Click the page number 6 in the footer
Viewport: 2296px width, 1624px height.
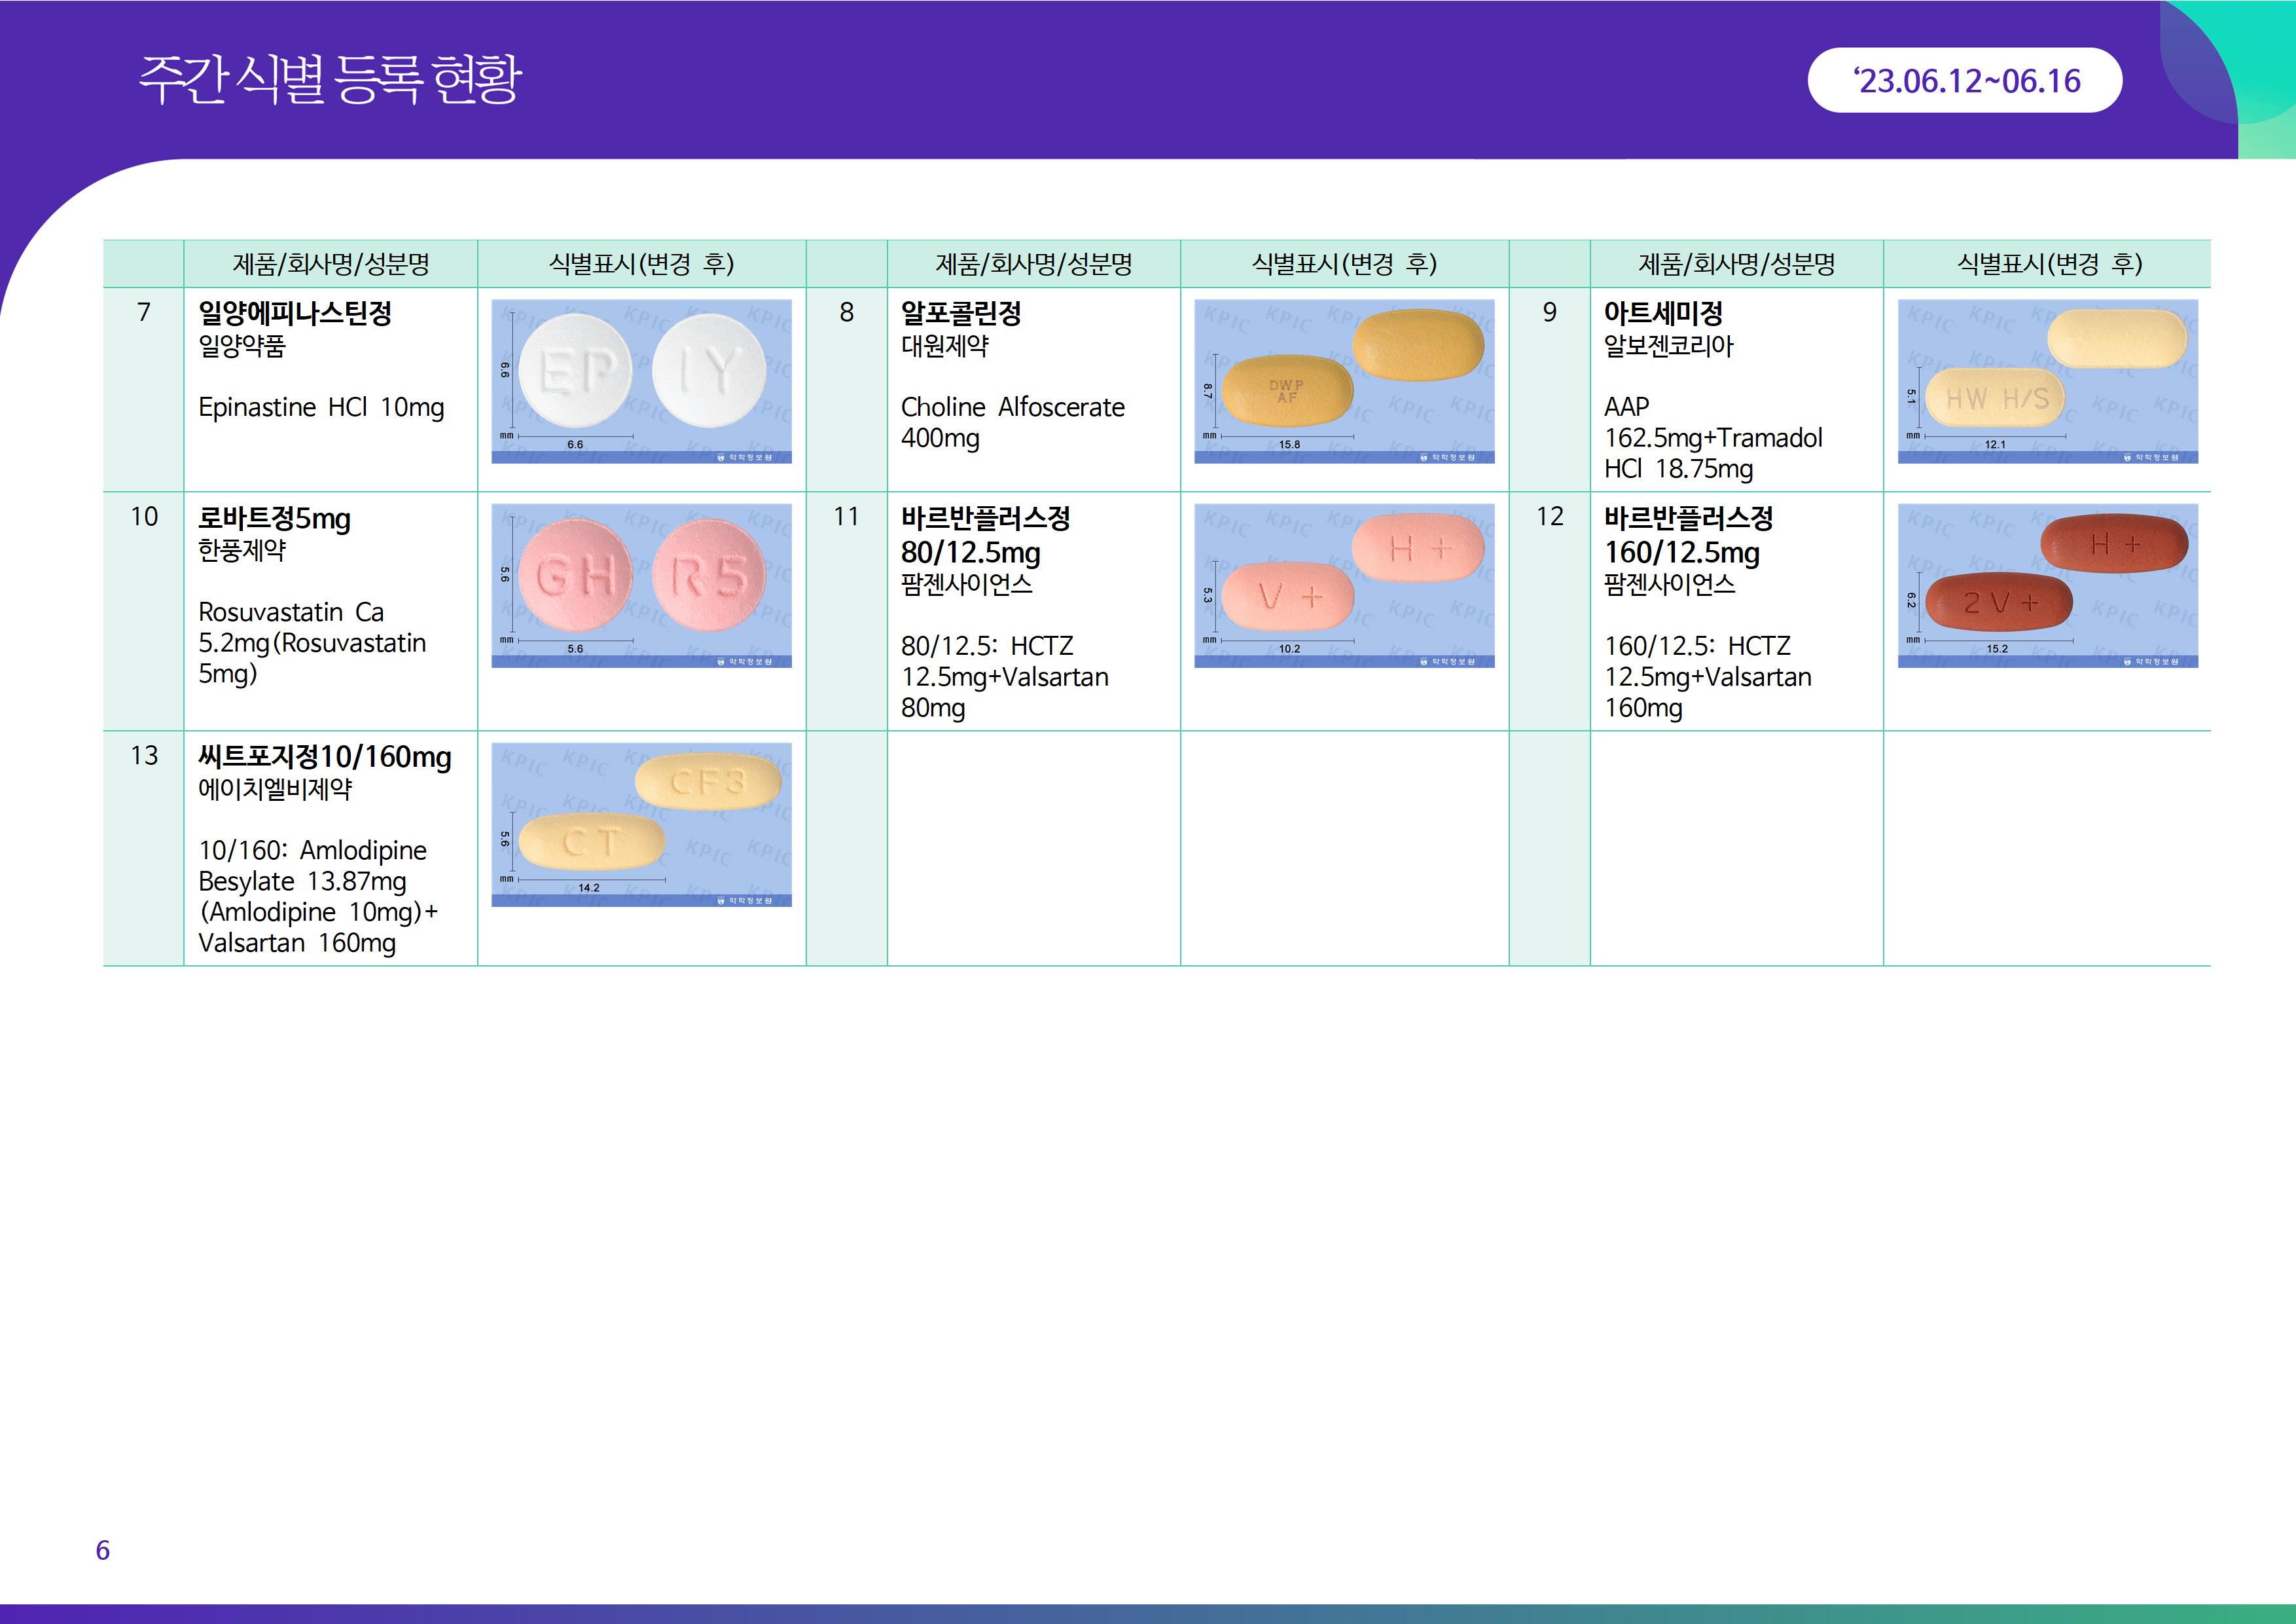[x=102, y=1550]
